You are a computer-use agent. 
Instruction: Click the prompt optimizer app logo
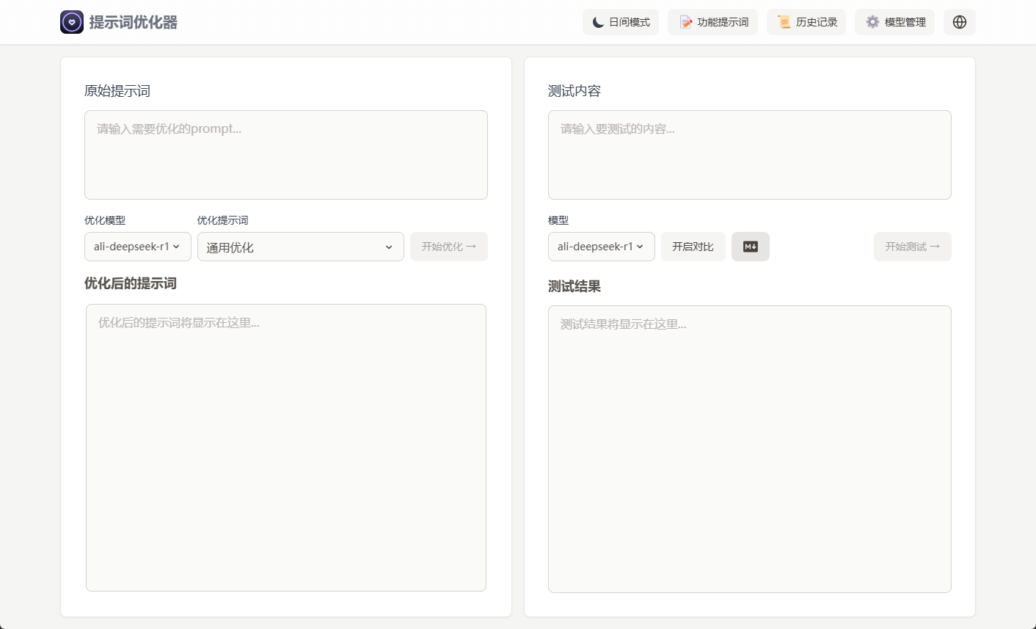(x=72, y=22)
